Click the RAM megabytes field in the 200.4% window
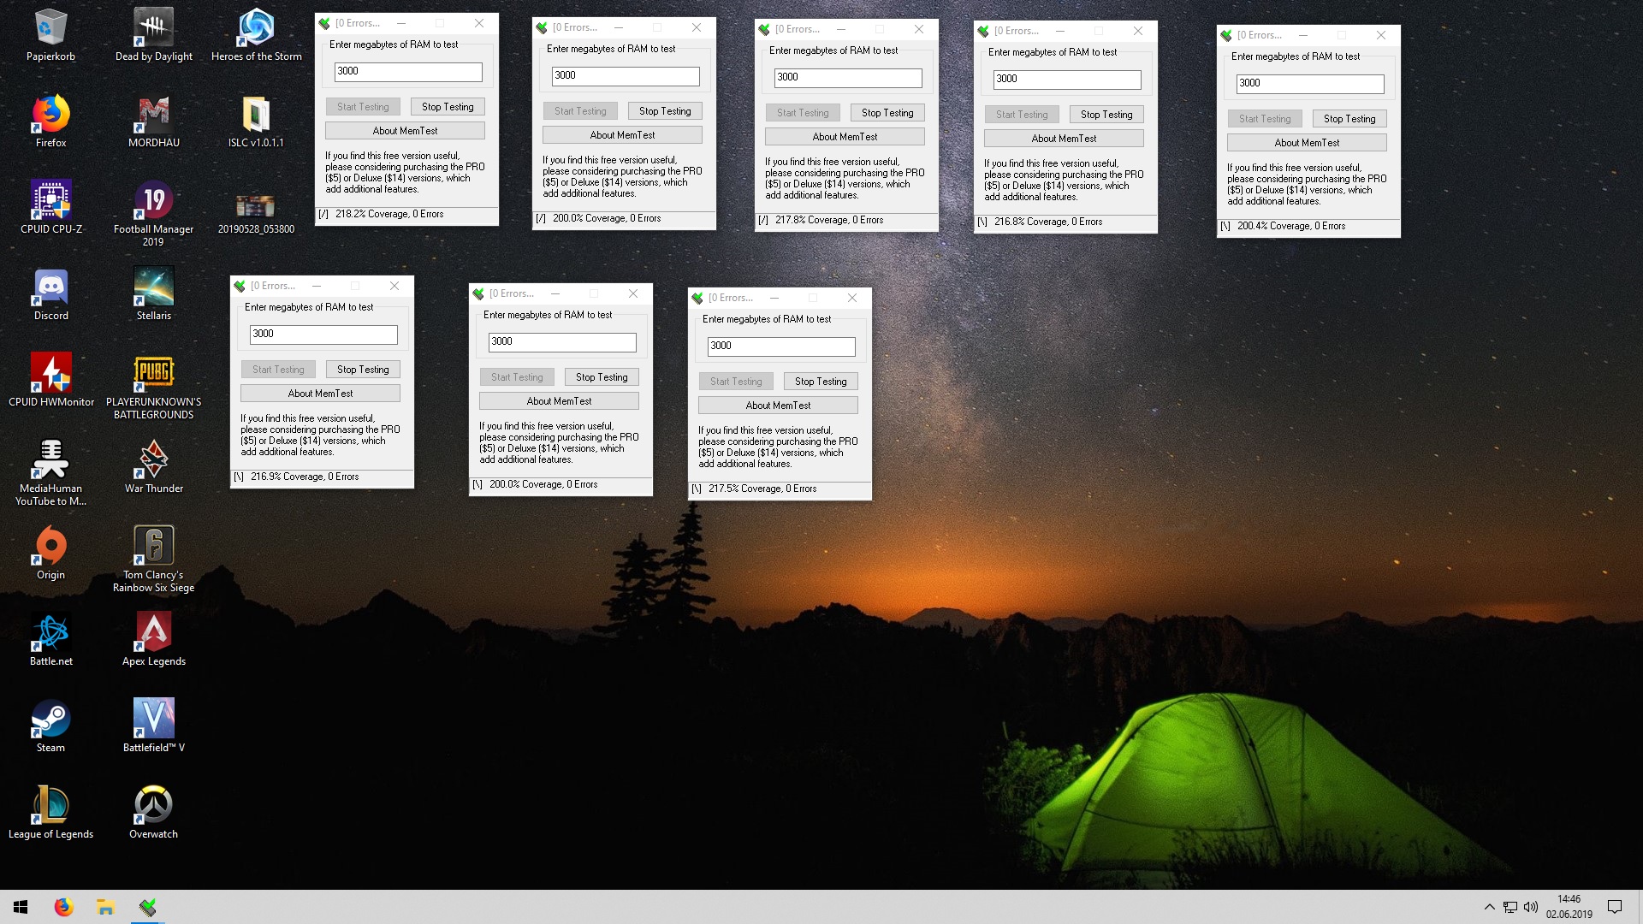 [1309, 83]
